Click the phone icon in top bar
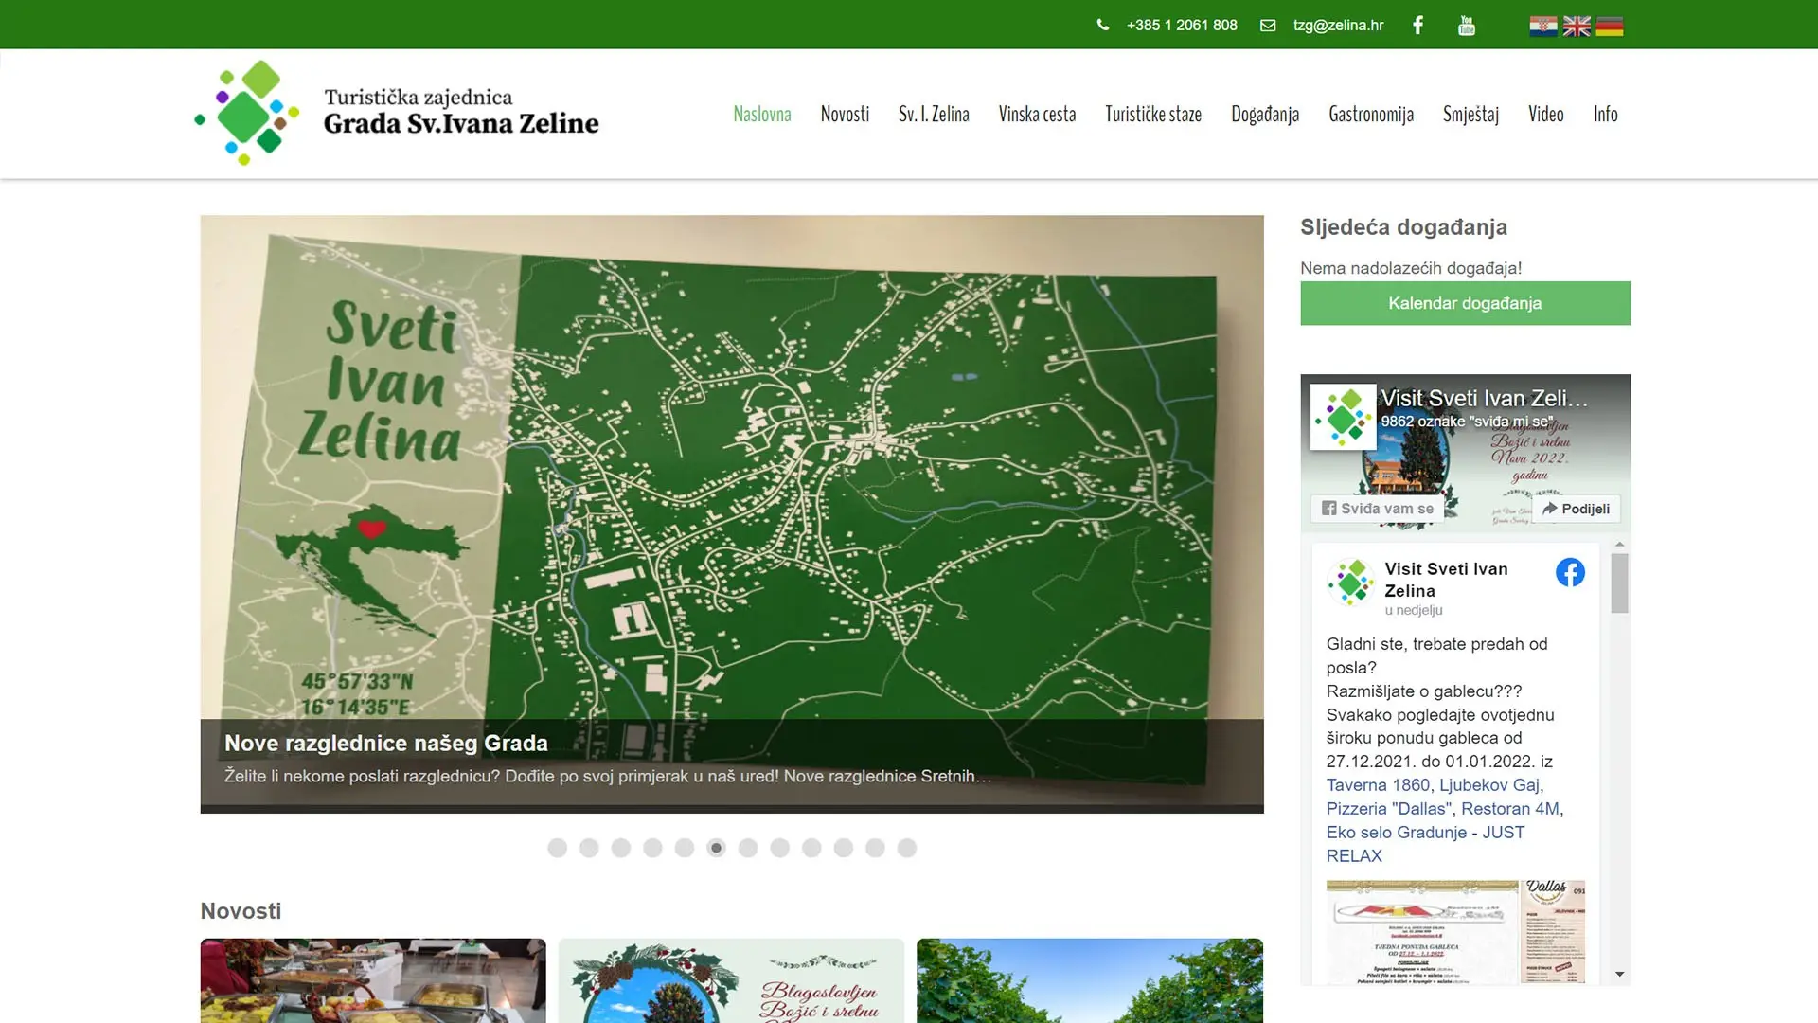1818x1023 pixels. [1102, 25]
